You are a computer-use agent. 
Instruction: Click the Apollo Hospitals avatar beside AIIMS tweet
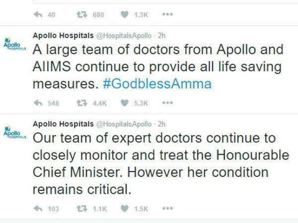coord(14,44)
